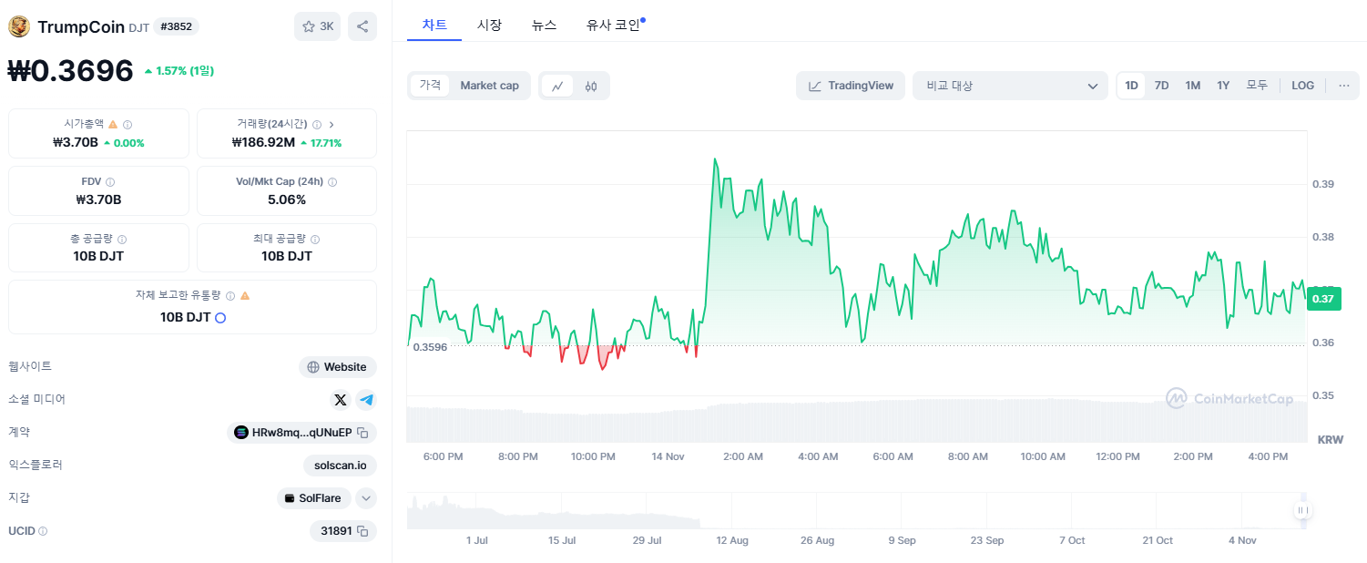Viewport: 1367px width, 563px height.
Task: Click the 1.57% (1일) change indicator
Action: click(x=179, y=70)
